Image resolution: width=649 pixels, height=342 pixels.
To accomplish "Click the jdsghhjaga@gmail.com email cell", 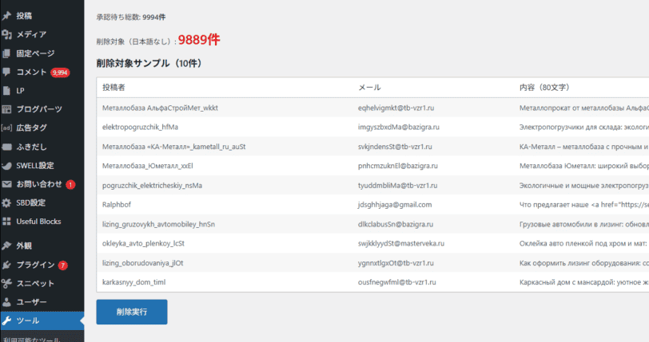I will click(x=395, y=205).
